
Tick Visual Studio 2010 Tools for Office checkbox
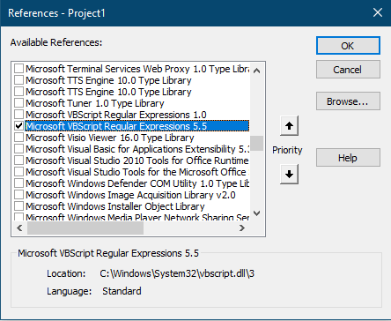point(19,160)
